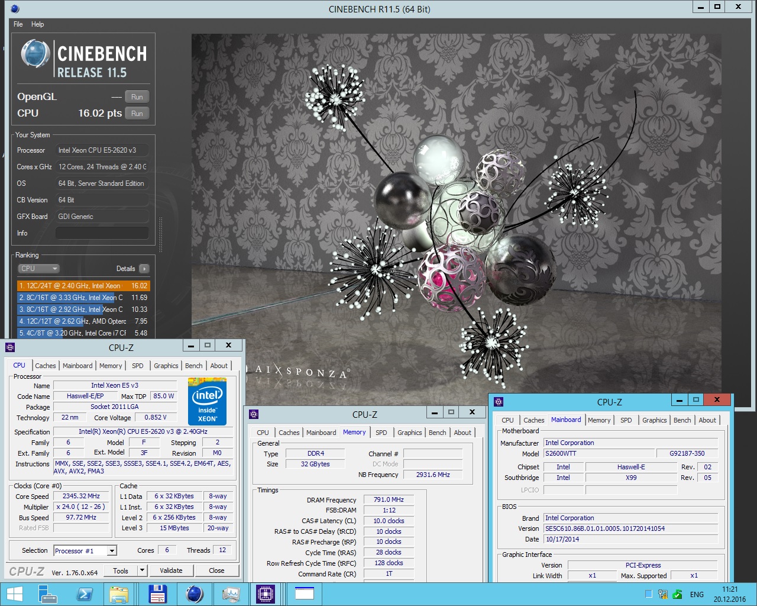The height and width of the screenshot is (606, 757).
Task: Select ranking row 8C/16T @ 2.92 GHz
Action: 83,310
